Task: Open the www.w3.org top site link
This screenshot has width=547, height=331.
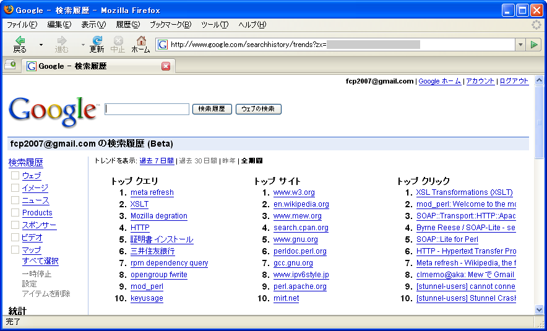Action: [x=294, y=192]
